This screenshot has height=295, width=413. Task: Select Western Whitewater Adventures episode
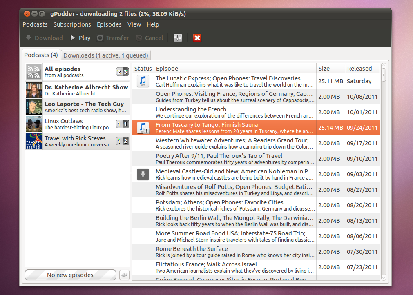tap(256, 144)
